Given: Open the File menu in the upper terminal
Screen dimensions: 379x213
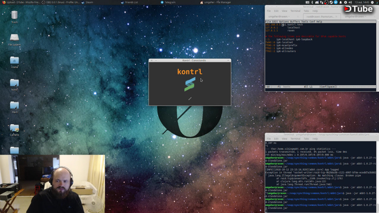Looking at the screenshot, I should pyautogui.click(x=268, y=11).
